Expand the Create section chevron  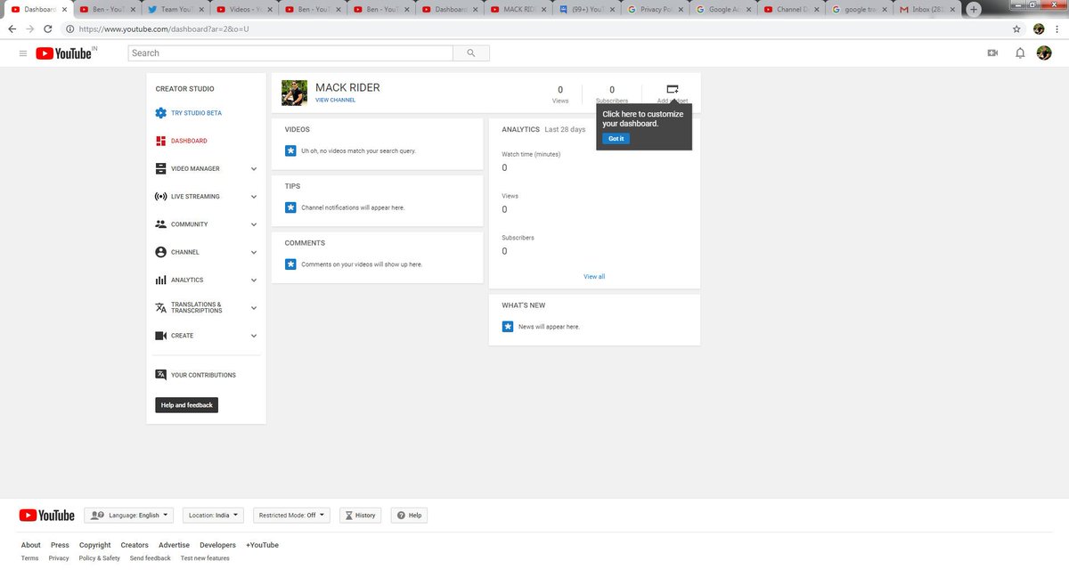pos(254,336)
